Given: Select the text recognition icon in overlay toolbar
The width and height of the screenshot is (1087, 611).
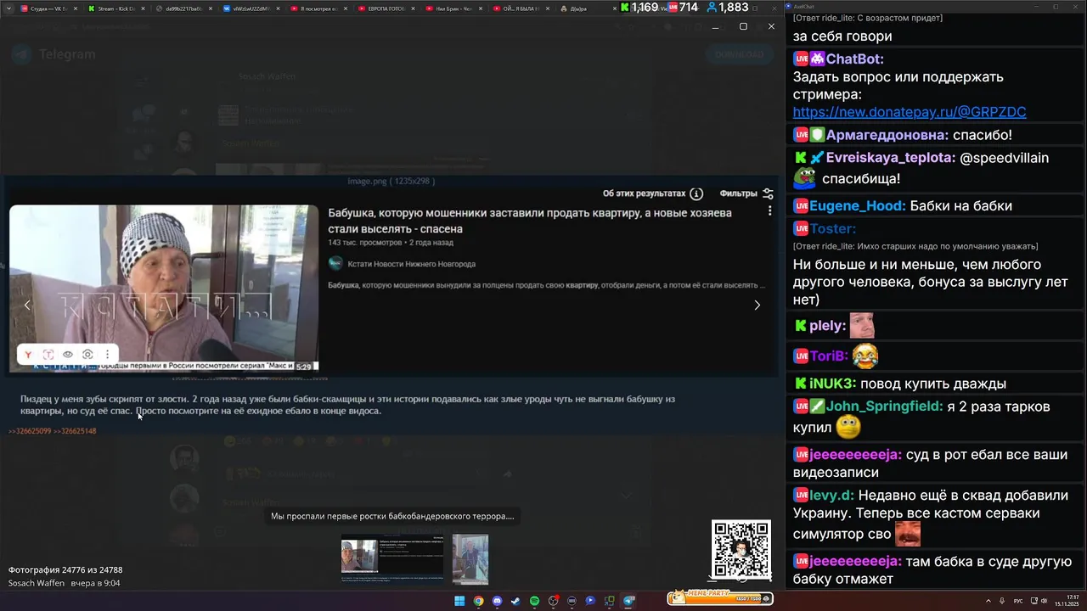Looking at the screenshot, I should 48,355.
